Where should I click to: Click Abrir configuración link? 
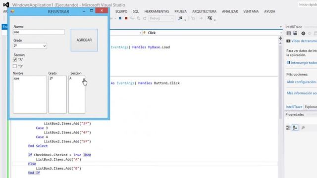click(x=302, y=82)
